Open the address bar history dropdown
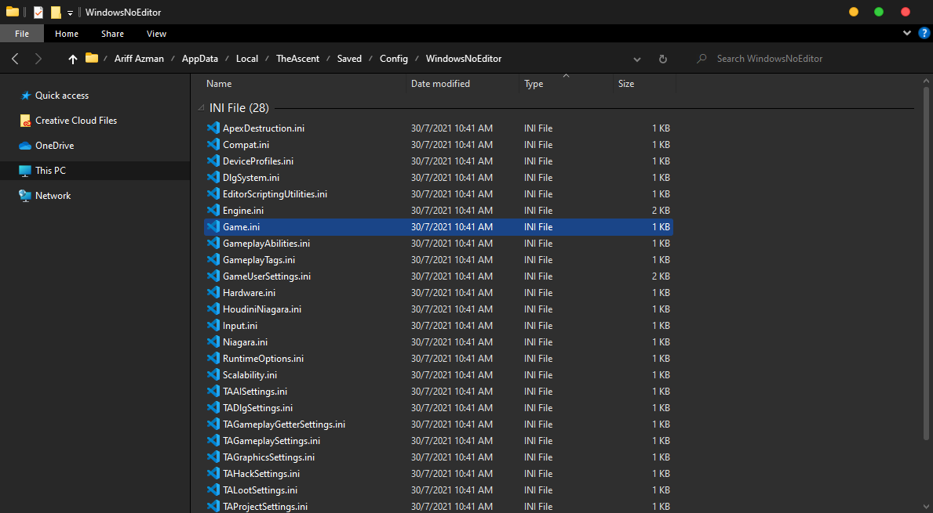 637,59
